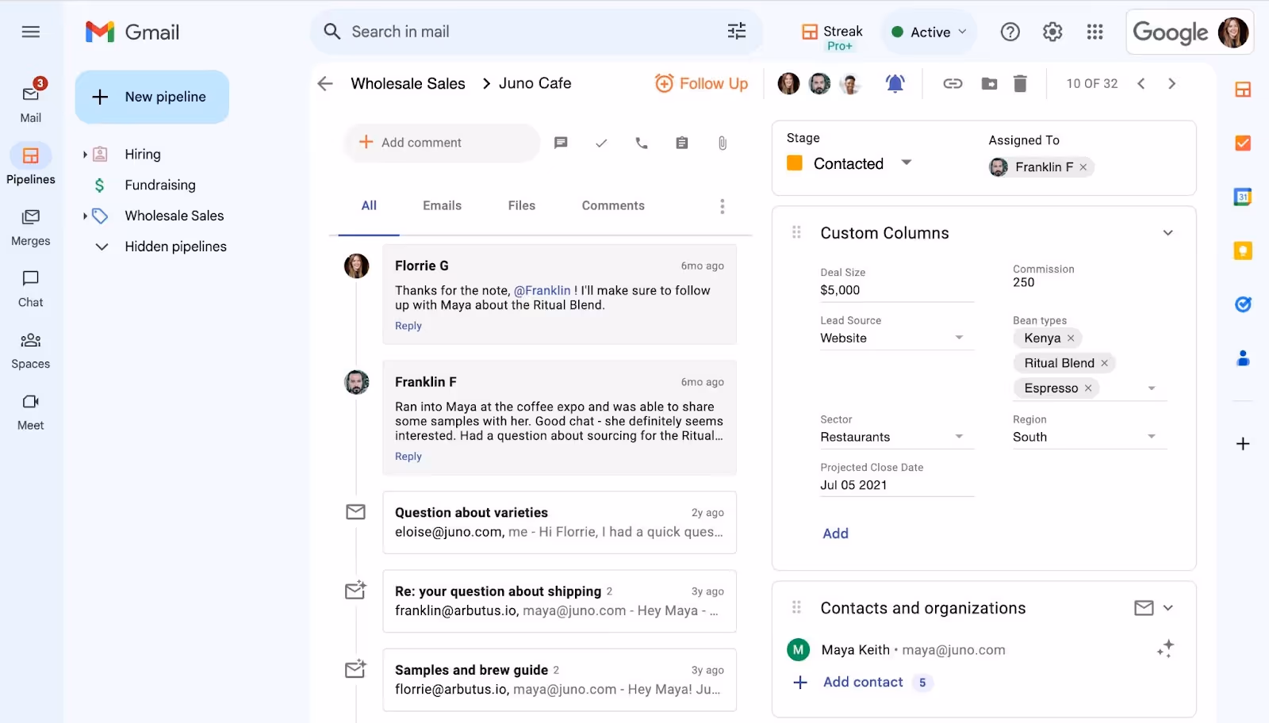Open the help question mark icon
Viewport: 1269px width, 723px height.
click(x=1010, y=32)
